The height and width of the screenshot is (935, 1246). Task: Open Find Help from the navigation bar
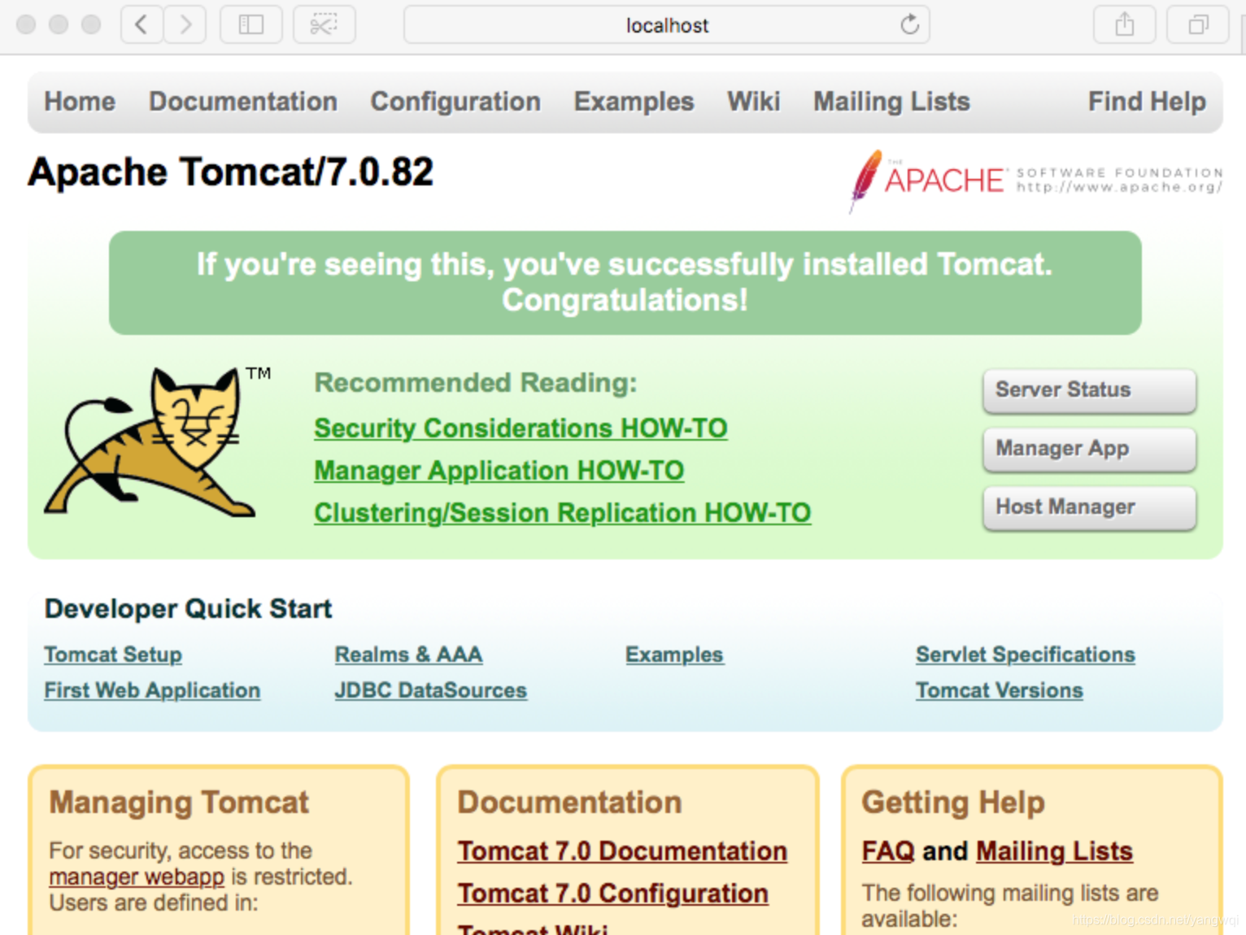tap(1147, 102)
